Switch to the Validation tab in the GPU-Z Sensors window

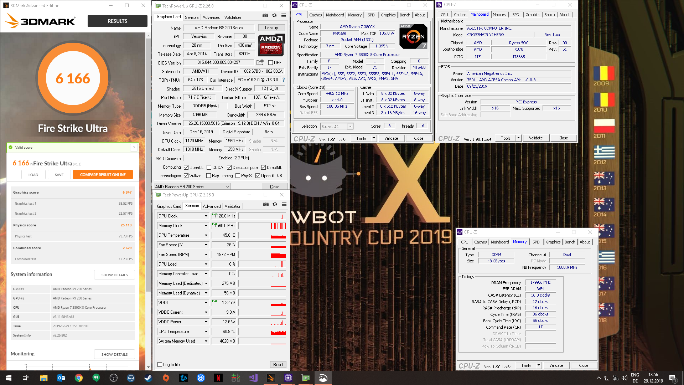pos(233,206)
